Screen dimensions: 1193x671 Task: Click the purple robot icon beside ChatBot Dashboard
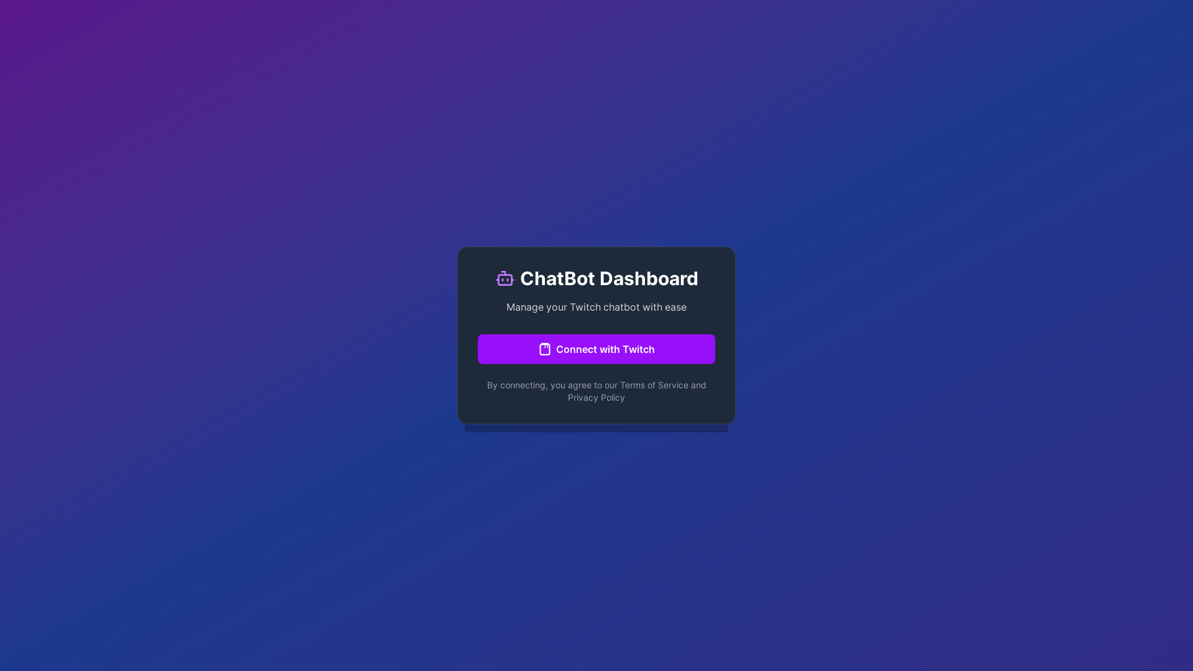(505, 278)
